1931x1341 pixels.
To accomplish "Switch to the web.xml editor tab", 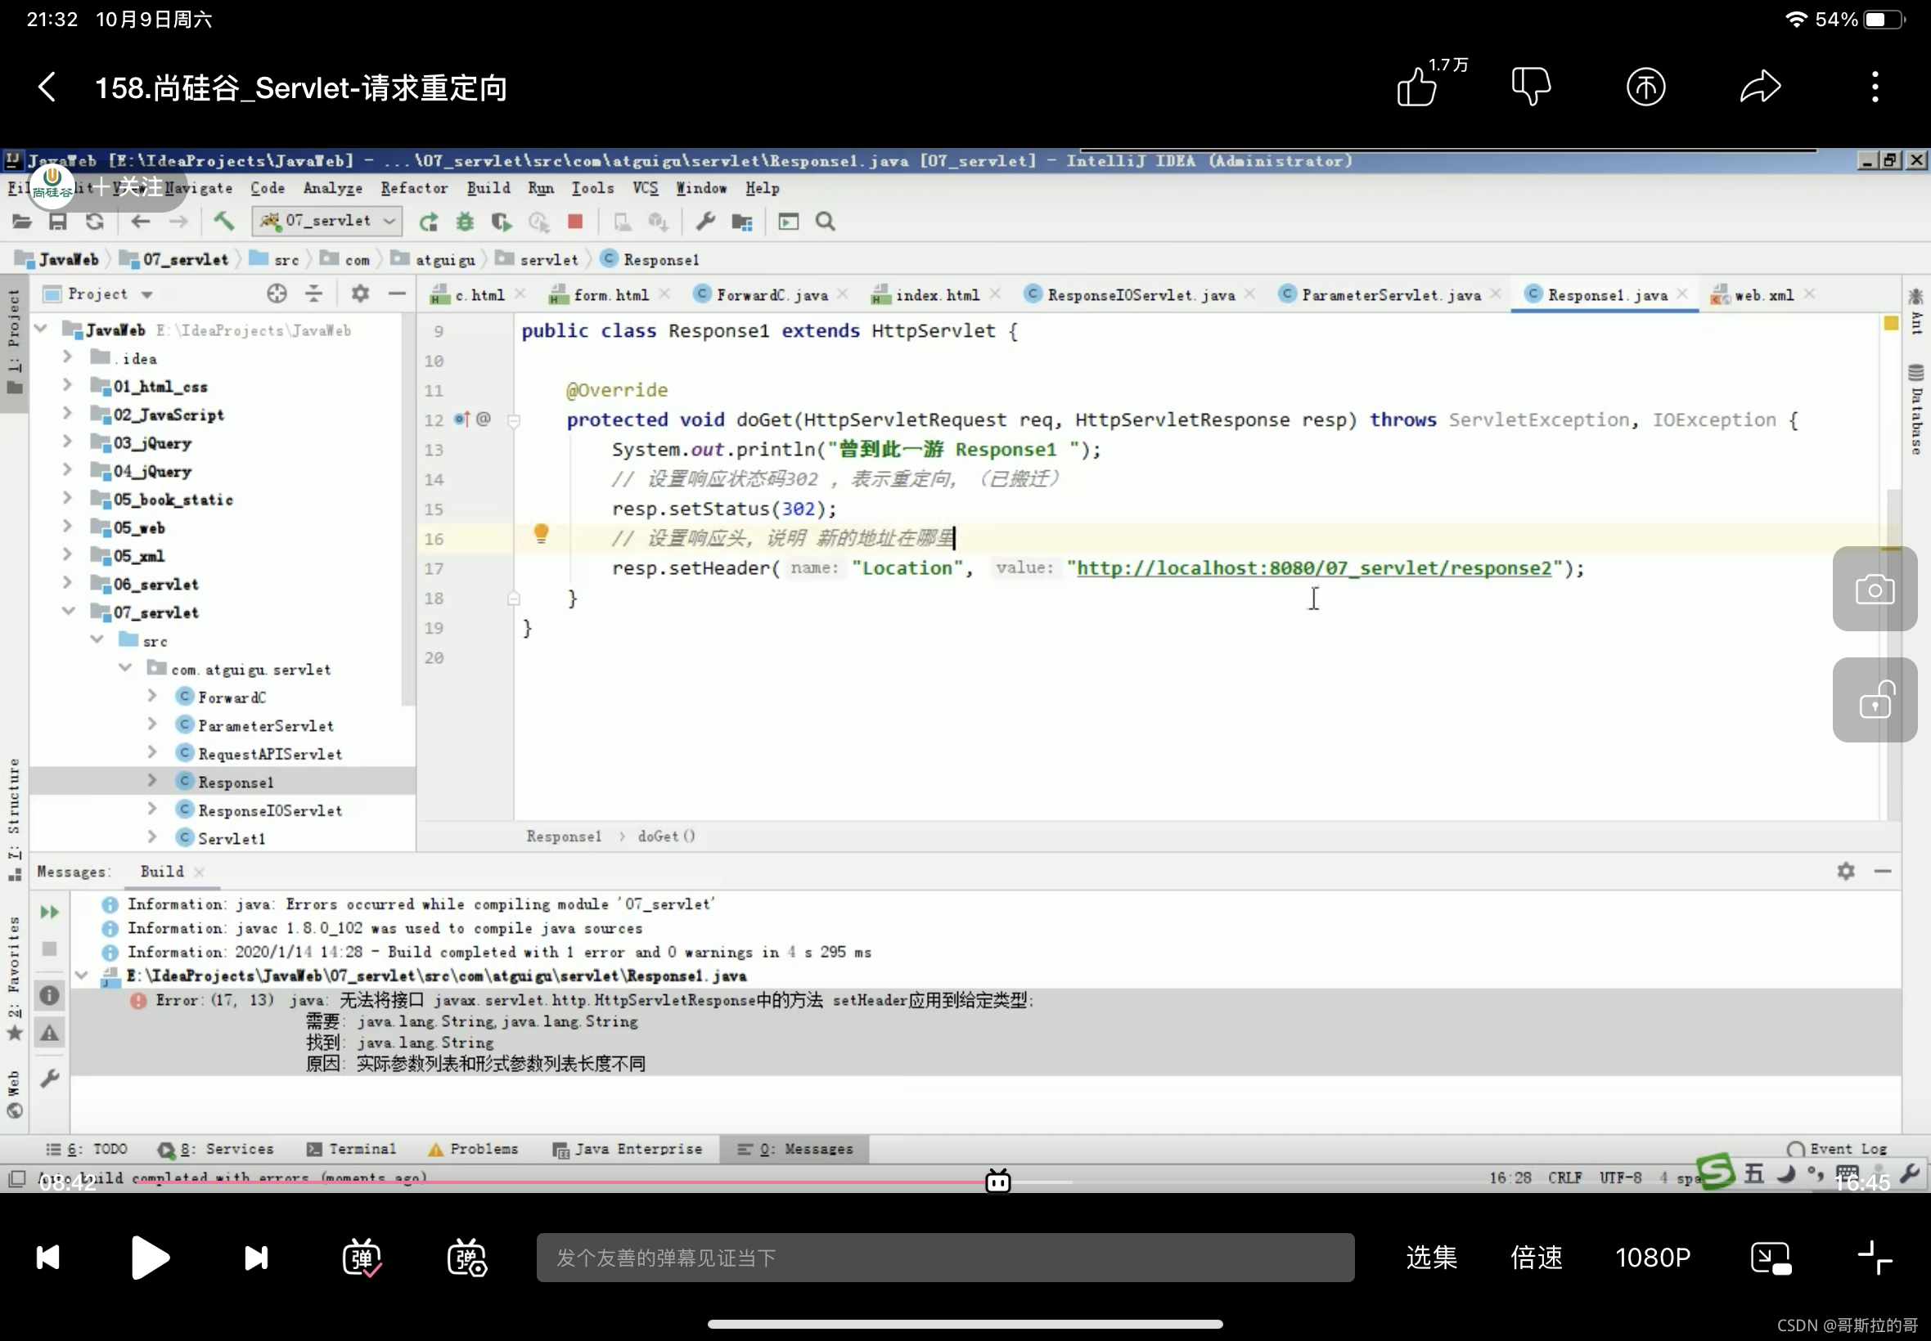I will pyautogui.click(x=1759, y=294).
